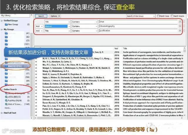Open the Purification of avian influenza virus title
This screenshot has height=135, width=188.
[x=153, y=99]
